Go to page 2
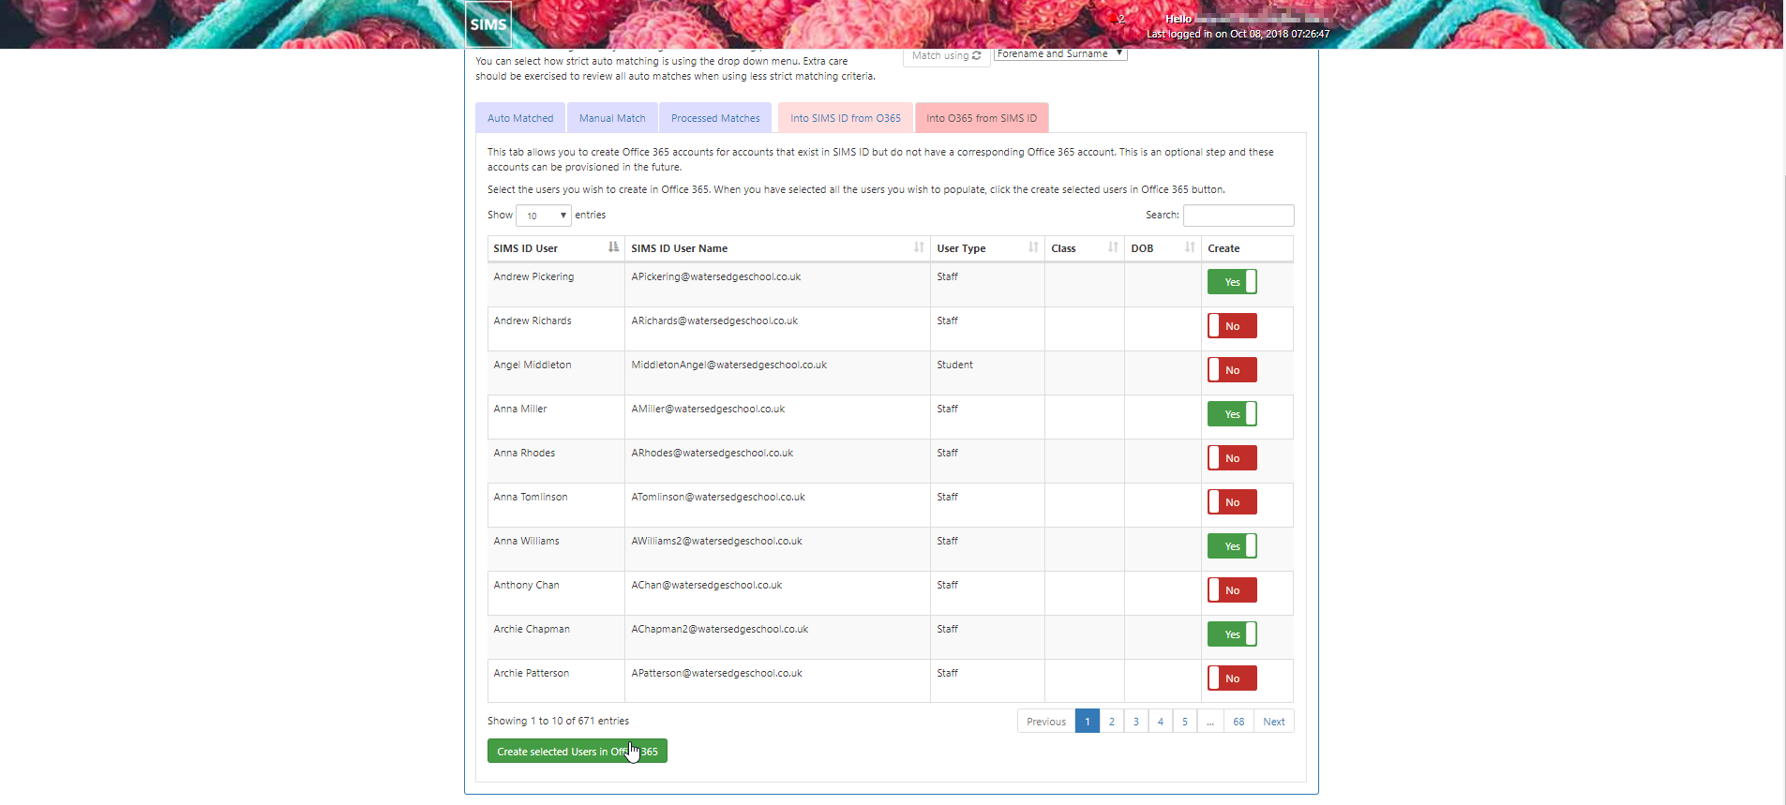The height and width of the screenshot is (805, 1786). coord(1112,722)
